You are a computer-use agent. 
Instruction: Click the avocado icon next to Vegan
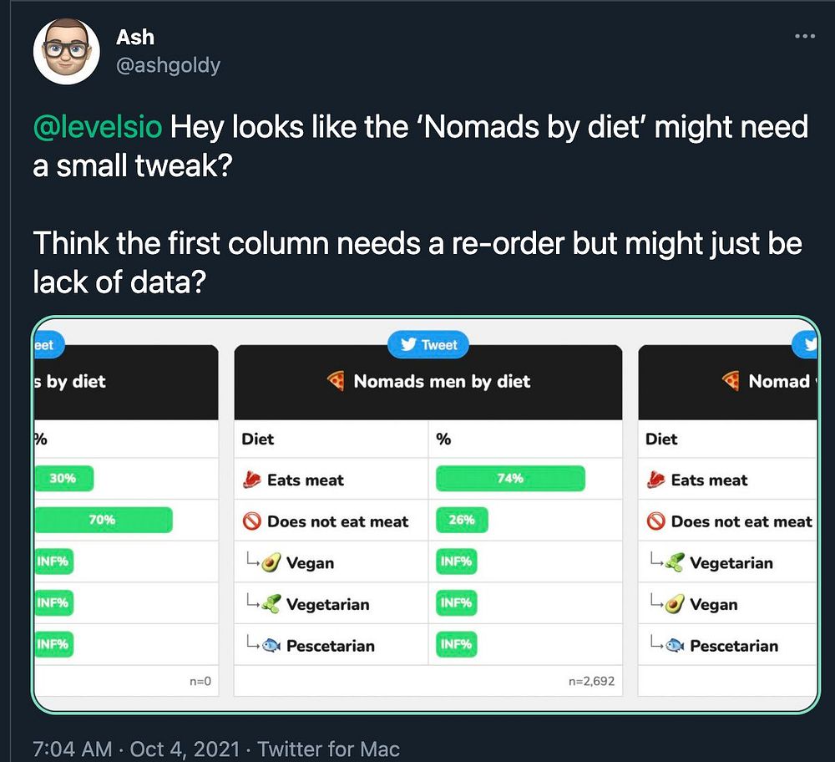pos(271,563)
